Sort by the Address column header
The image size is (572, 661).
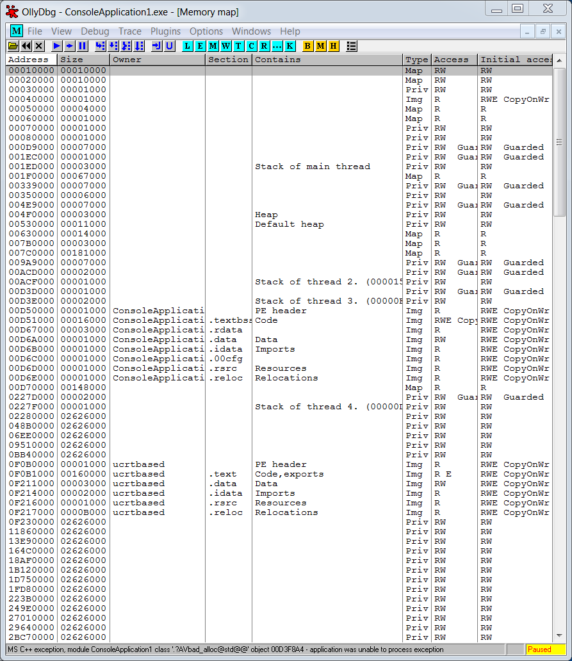pos(31,60)
